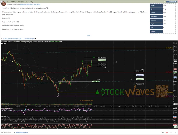Click the attachment icon beside SQM Primary Analysis
Screen dimensions: 178x135
point(2,39)
